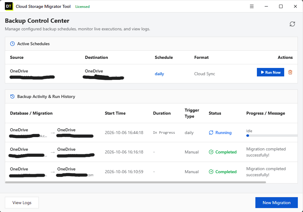Viewport: 303px width, 212px height.
Task: Click the horizontal scrollbar of run history
Action: (136, 182)
